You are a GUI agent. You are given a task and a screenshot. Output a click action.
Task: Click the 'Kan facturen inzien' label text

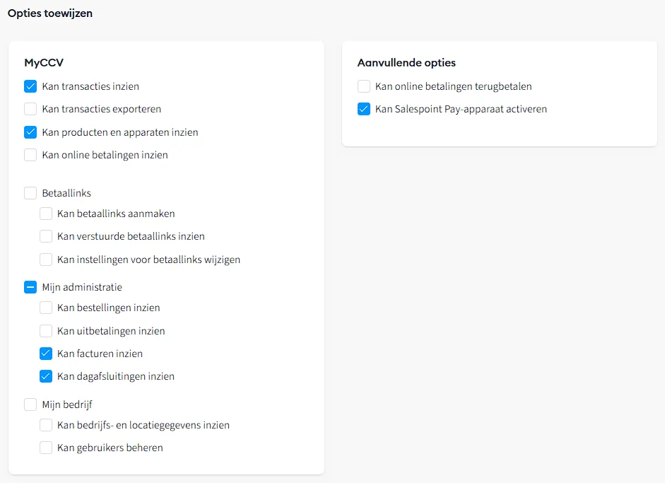coord(100,354)
